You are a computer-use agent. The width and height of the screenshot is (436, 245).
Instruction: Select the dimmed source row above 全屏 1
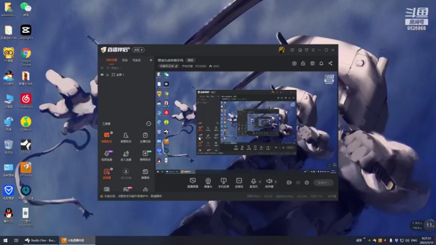126,68
